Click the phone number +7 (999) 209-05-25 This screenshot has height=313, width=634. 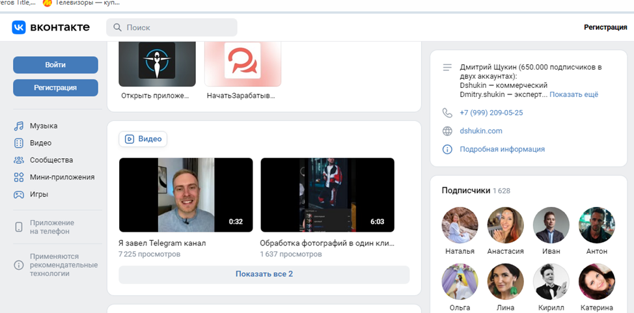491,113
